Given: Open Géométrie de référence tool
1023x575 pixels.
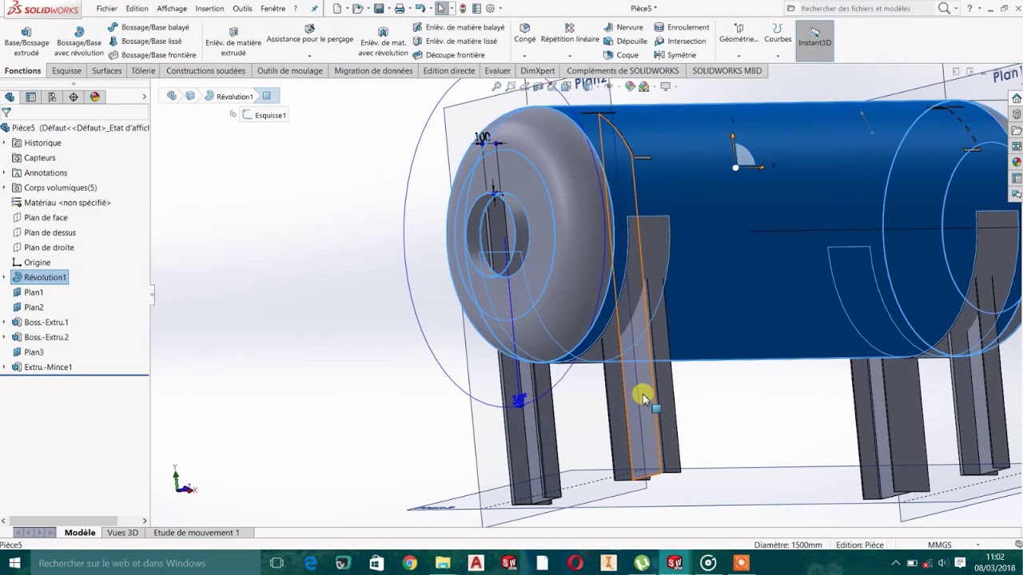Looking at the screenshot, I should click(x=738, y=34).
